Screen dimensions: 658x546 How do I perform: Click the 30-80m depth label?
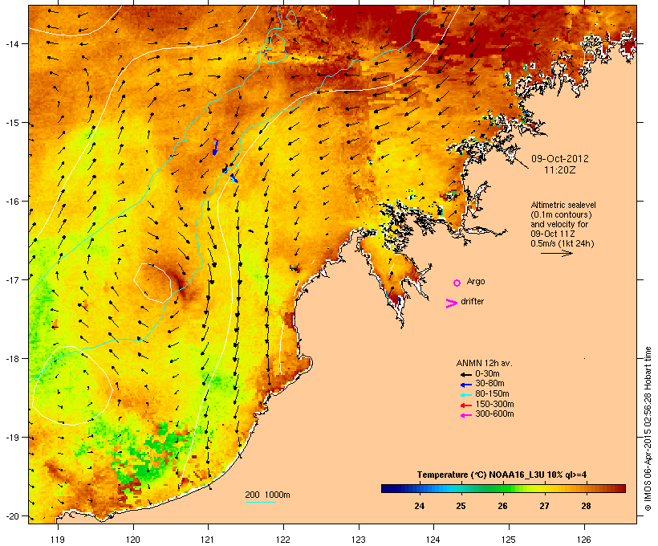pos(489,384)
